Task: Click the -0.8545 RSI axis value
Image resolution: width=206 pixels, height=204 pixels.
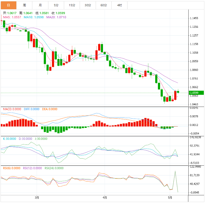Action: [x=194, y=193]
